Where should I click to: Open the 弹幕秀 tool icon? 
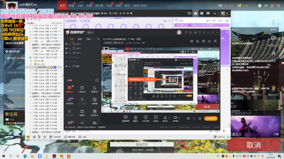tap(82, 113)
